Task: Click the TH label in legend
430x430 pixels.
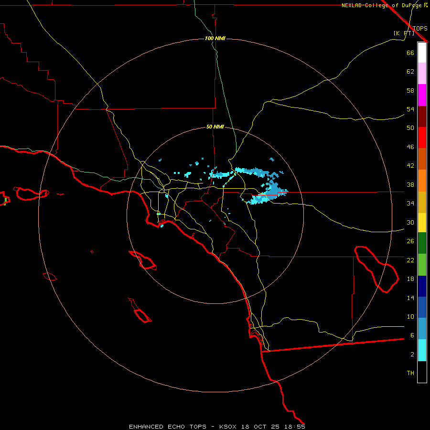Action: pyautogui.click(x=410, y=373)
